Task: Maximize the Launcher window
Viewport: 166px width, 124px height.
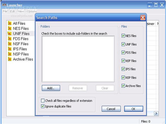Action: (156, 5)
